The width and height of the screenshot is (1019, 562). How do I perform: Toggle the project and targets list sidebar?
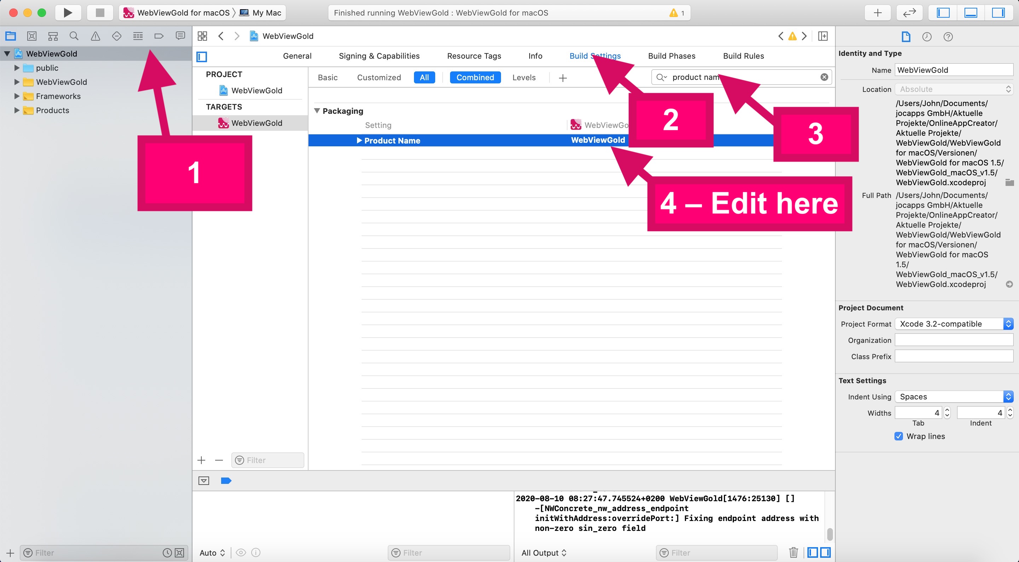[202, 57]
